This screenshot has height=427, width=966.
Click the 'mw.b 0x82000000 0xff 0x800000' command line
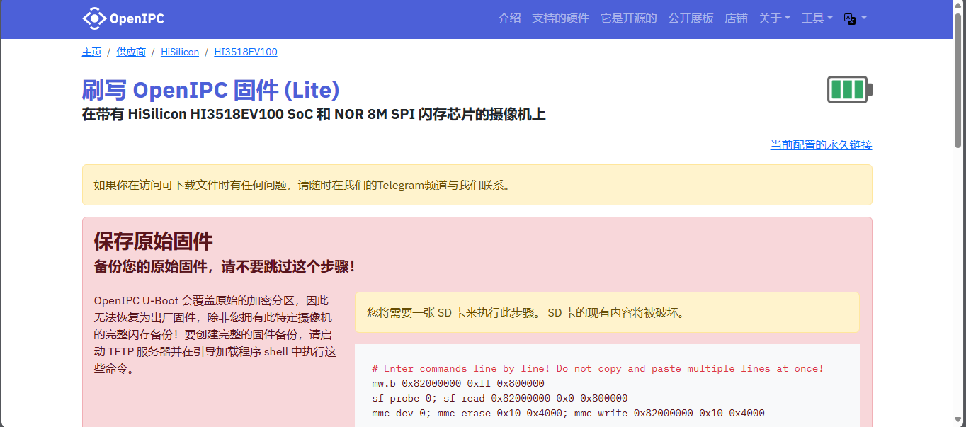pyautogui.click(x=458, y=383)
